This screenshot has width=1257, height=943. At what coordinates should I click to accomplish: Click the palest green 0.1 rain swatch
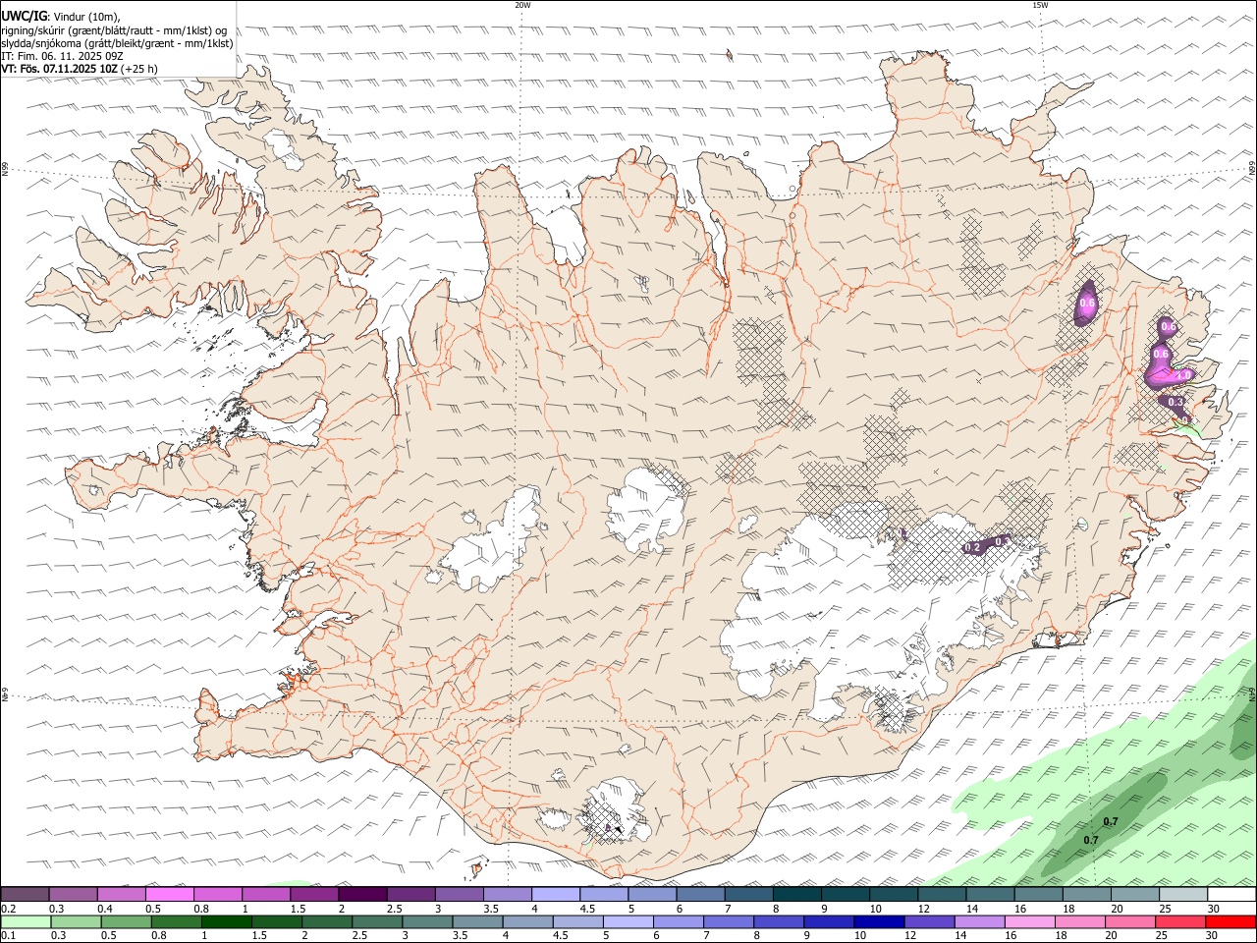[x=26, y=922]
